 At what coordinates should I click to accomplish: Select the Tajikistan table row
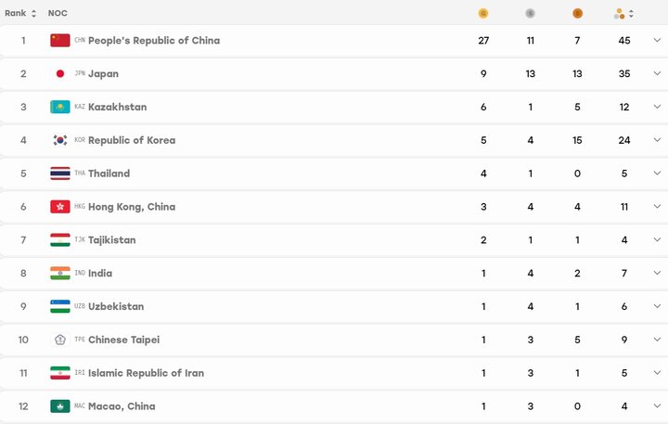334,240
